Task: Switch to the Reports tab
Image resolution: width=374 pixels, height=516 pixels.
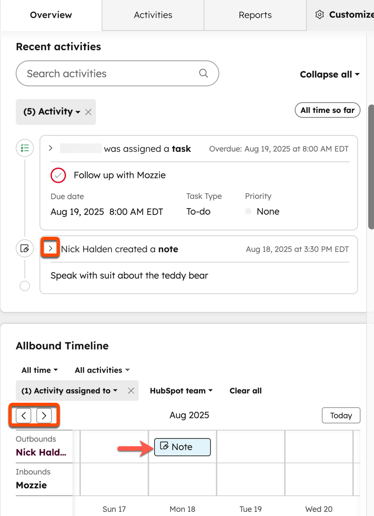Action: [255, 15]
